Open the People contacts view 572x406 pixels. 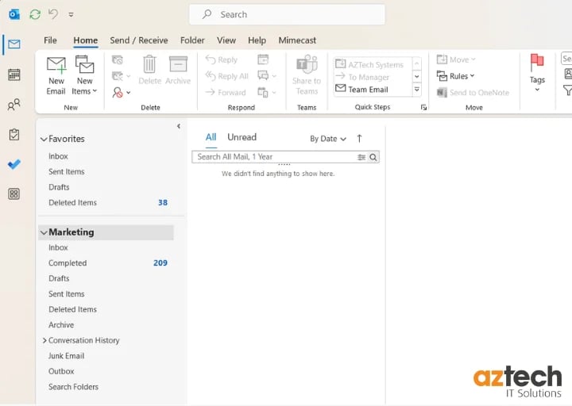point(14,105)
